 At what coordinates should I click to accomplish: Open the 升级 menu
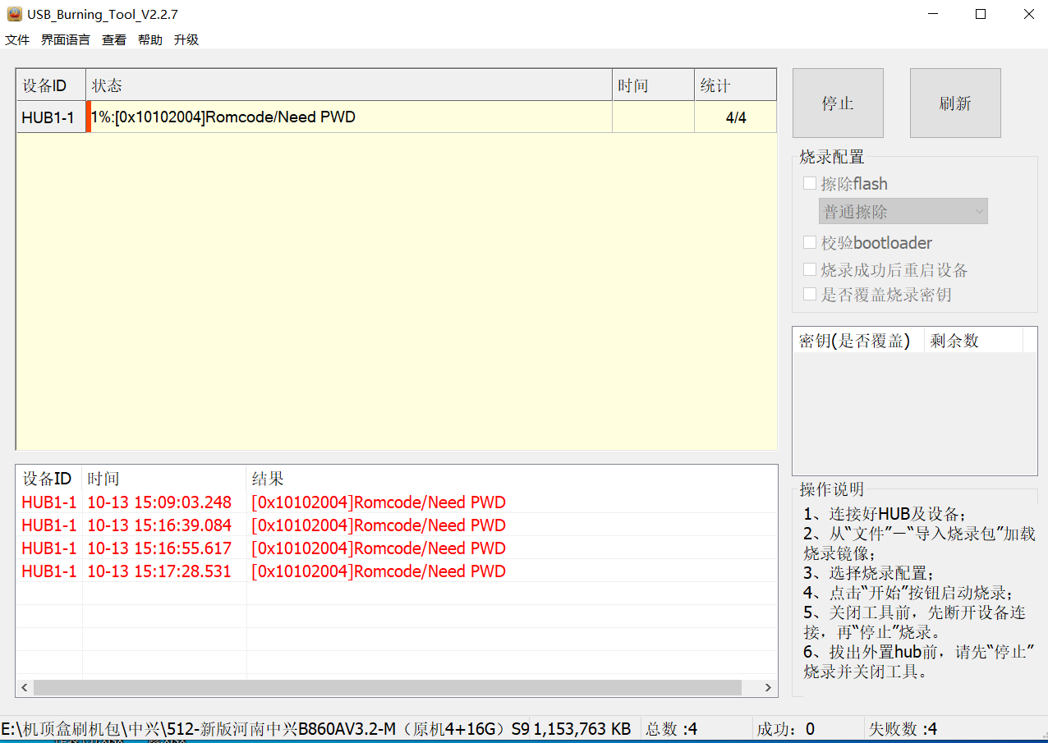click(186, 39)
